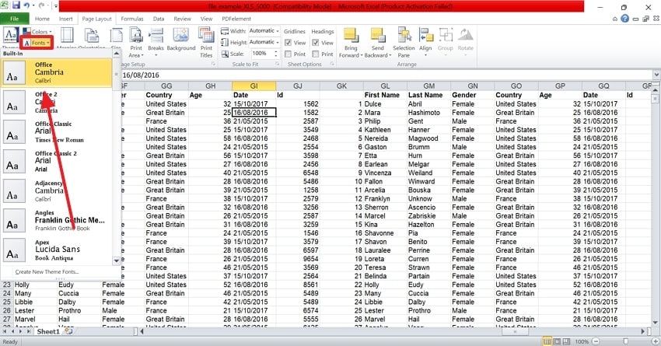Open the Breaks menu
The width and height of the screenshot is (661, 346).
(x=156, y=42)
